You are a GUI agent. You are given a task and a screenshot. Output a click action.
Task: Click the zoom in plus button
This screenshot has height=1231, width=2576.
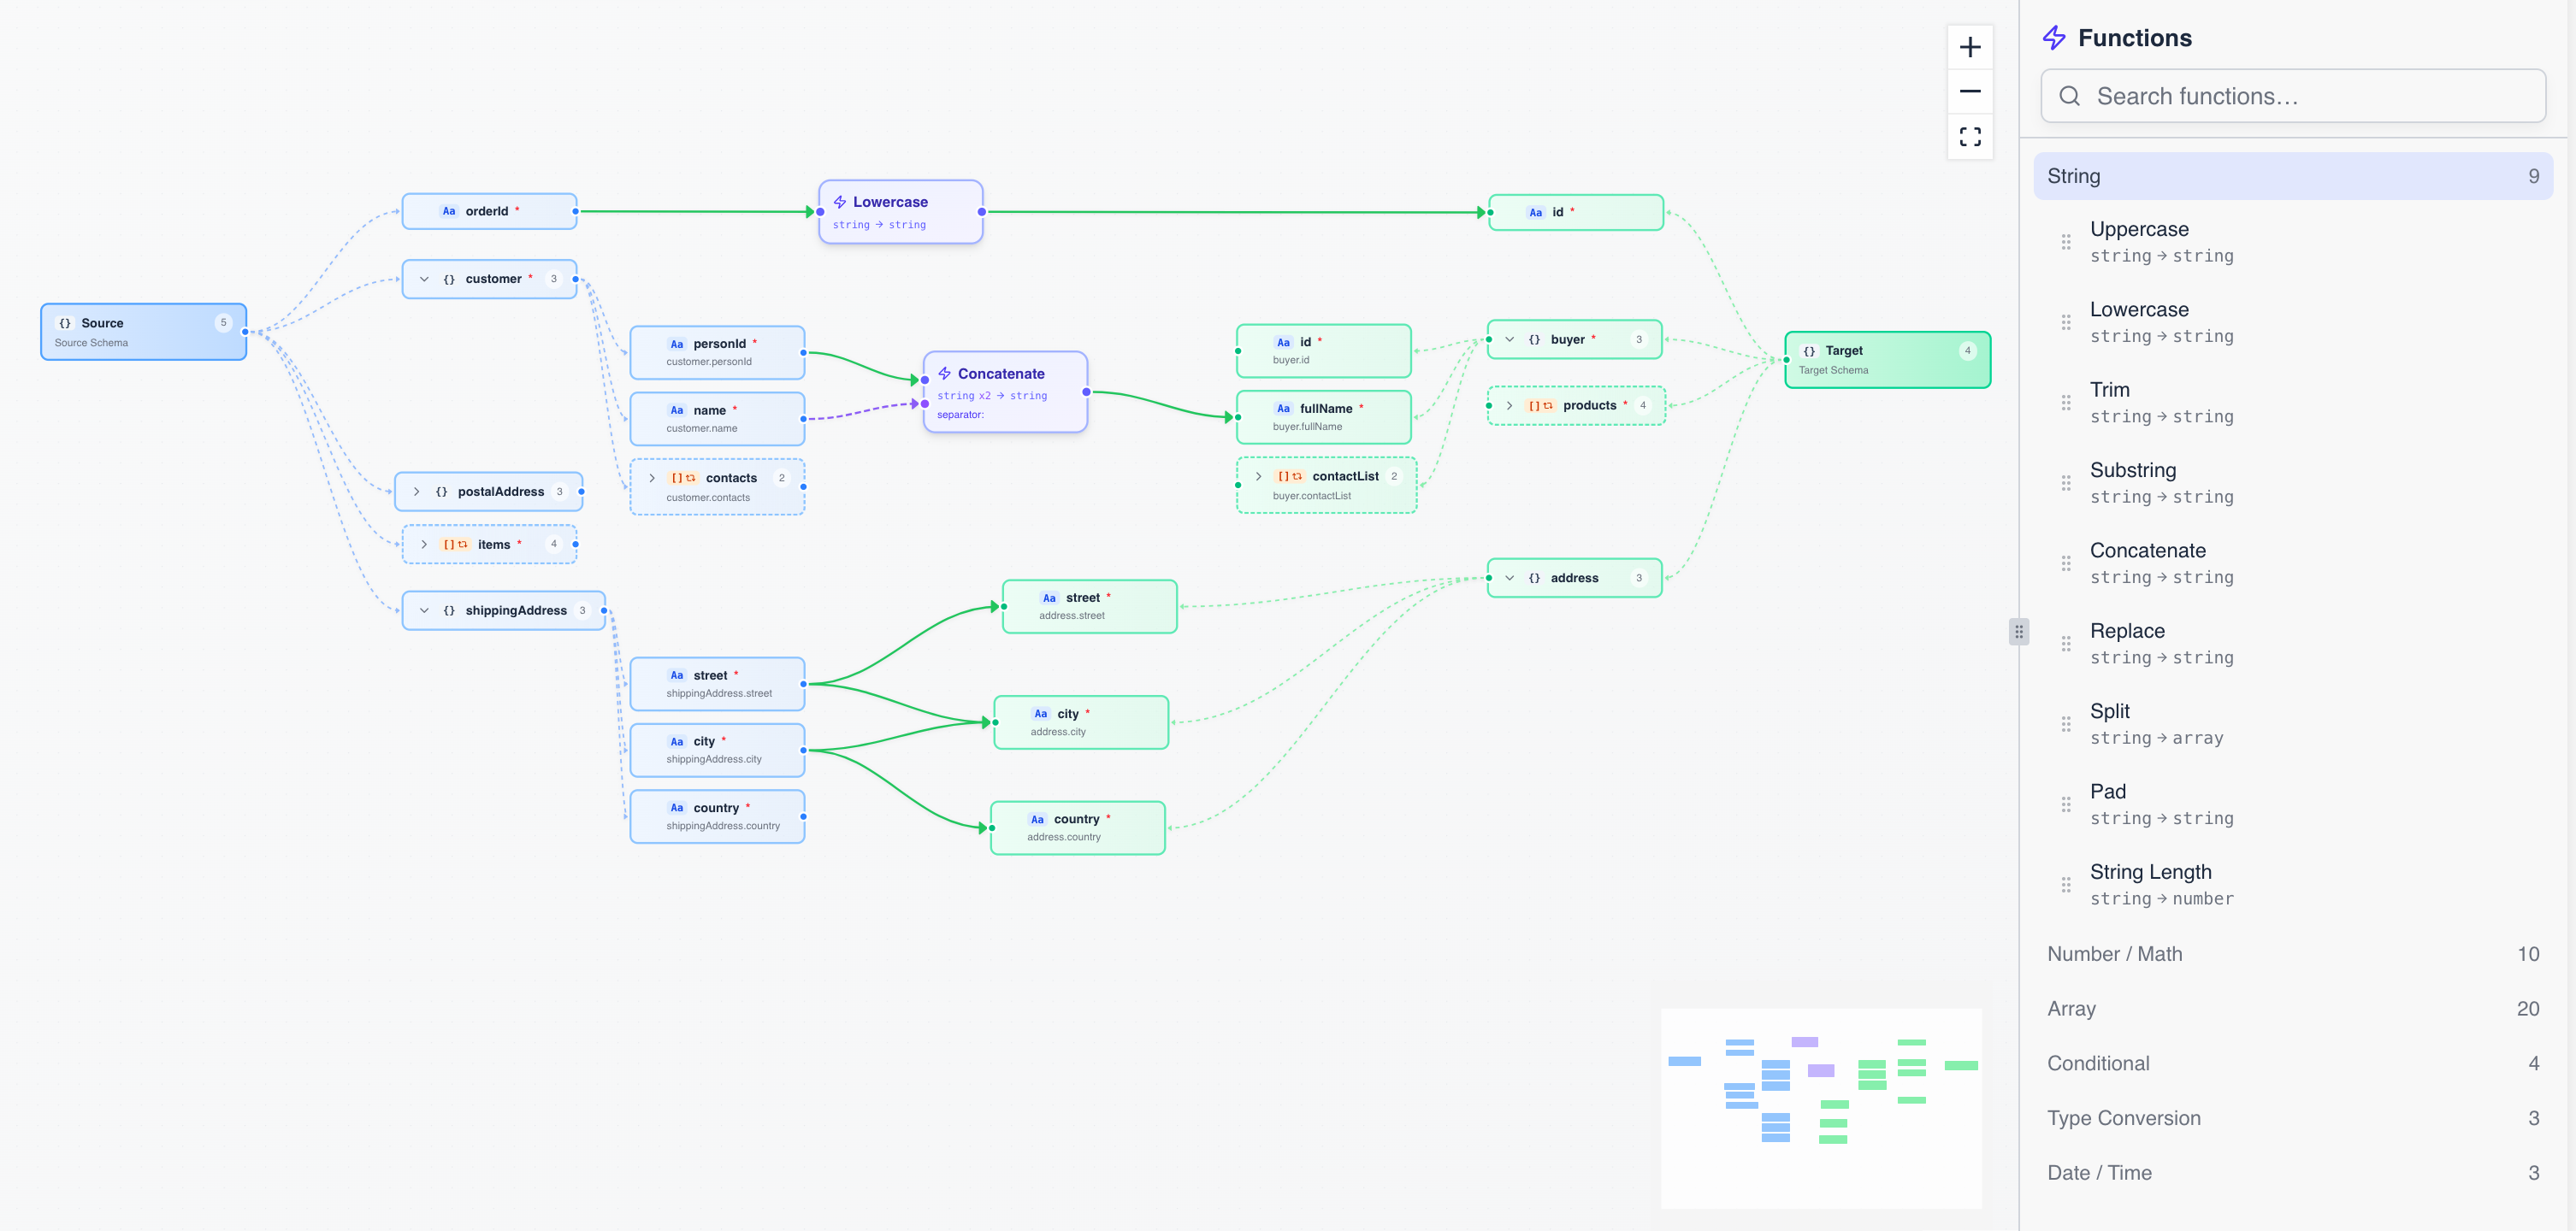click(1969, 47)
